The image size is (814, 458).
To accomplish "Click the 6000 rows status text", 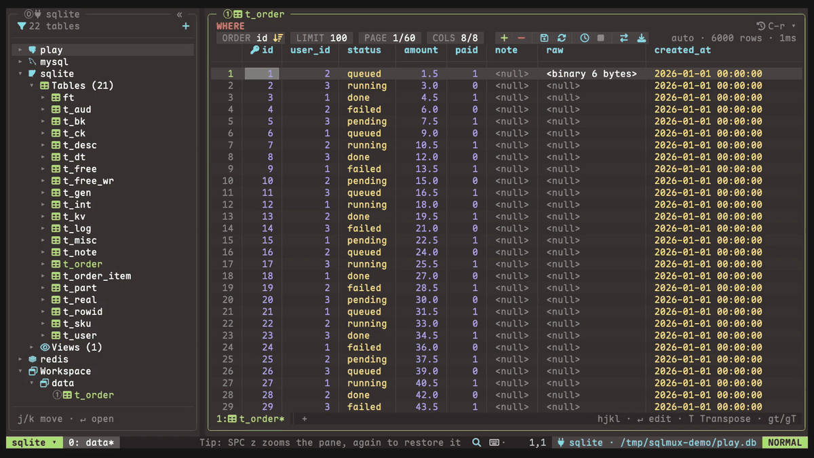I will point(736,38).
